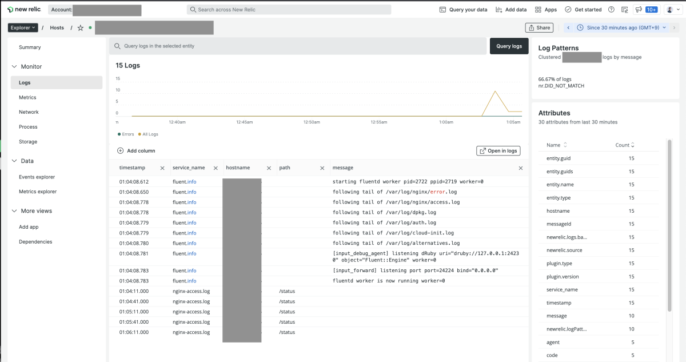Remove the message column using its X
Screen dimensions: 686x362
(x=520, y=168)
